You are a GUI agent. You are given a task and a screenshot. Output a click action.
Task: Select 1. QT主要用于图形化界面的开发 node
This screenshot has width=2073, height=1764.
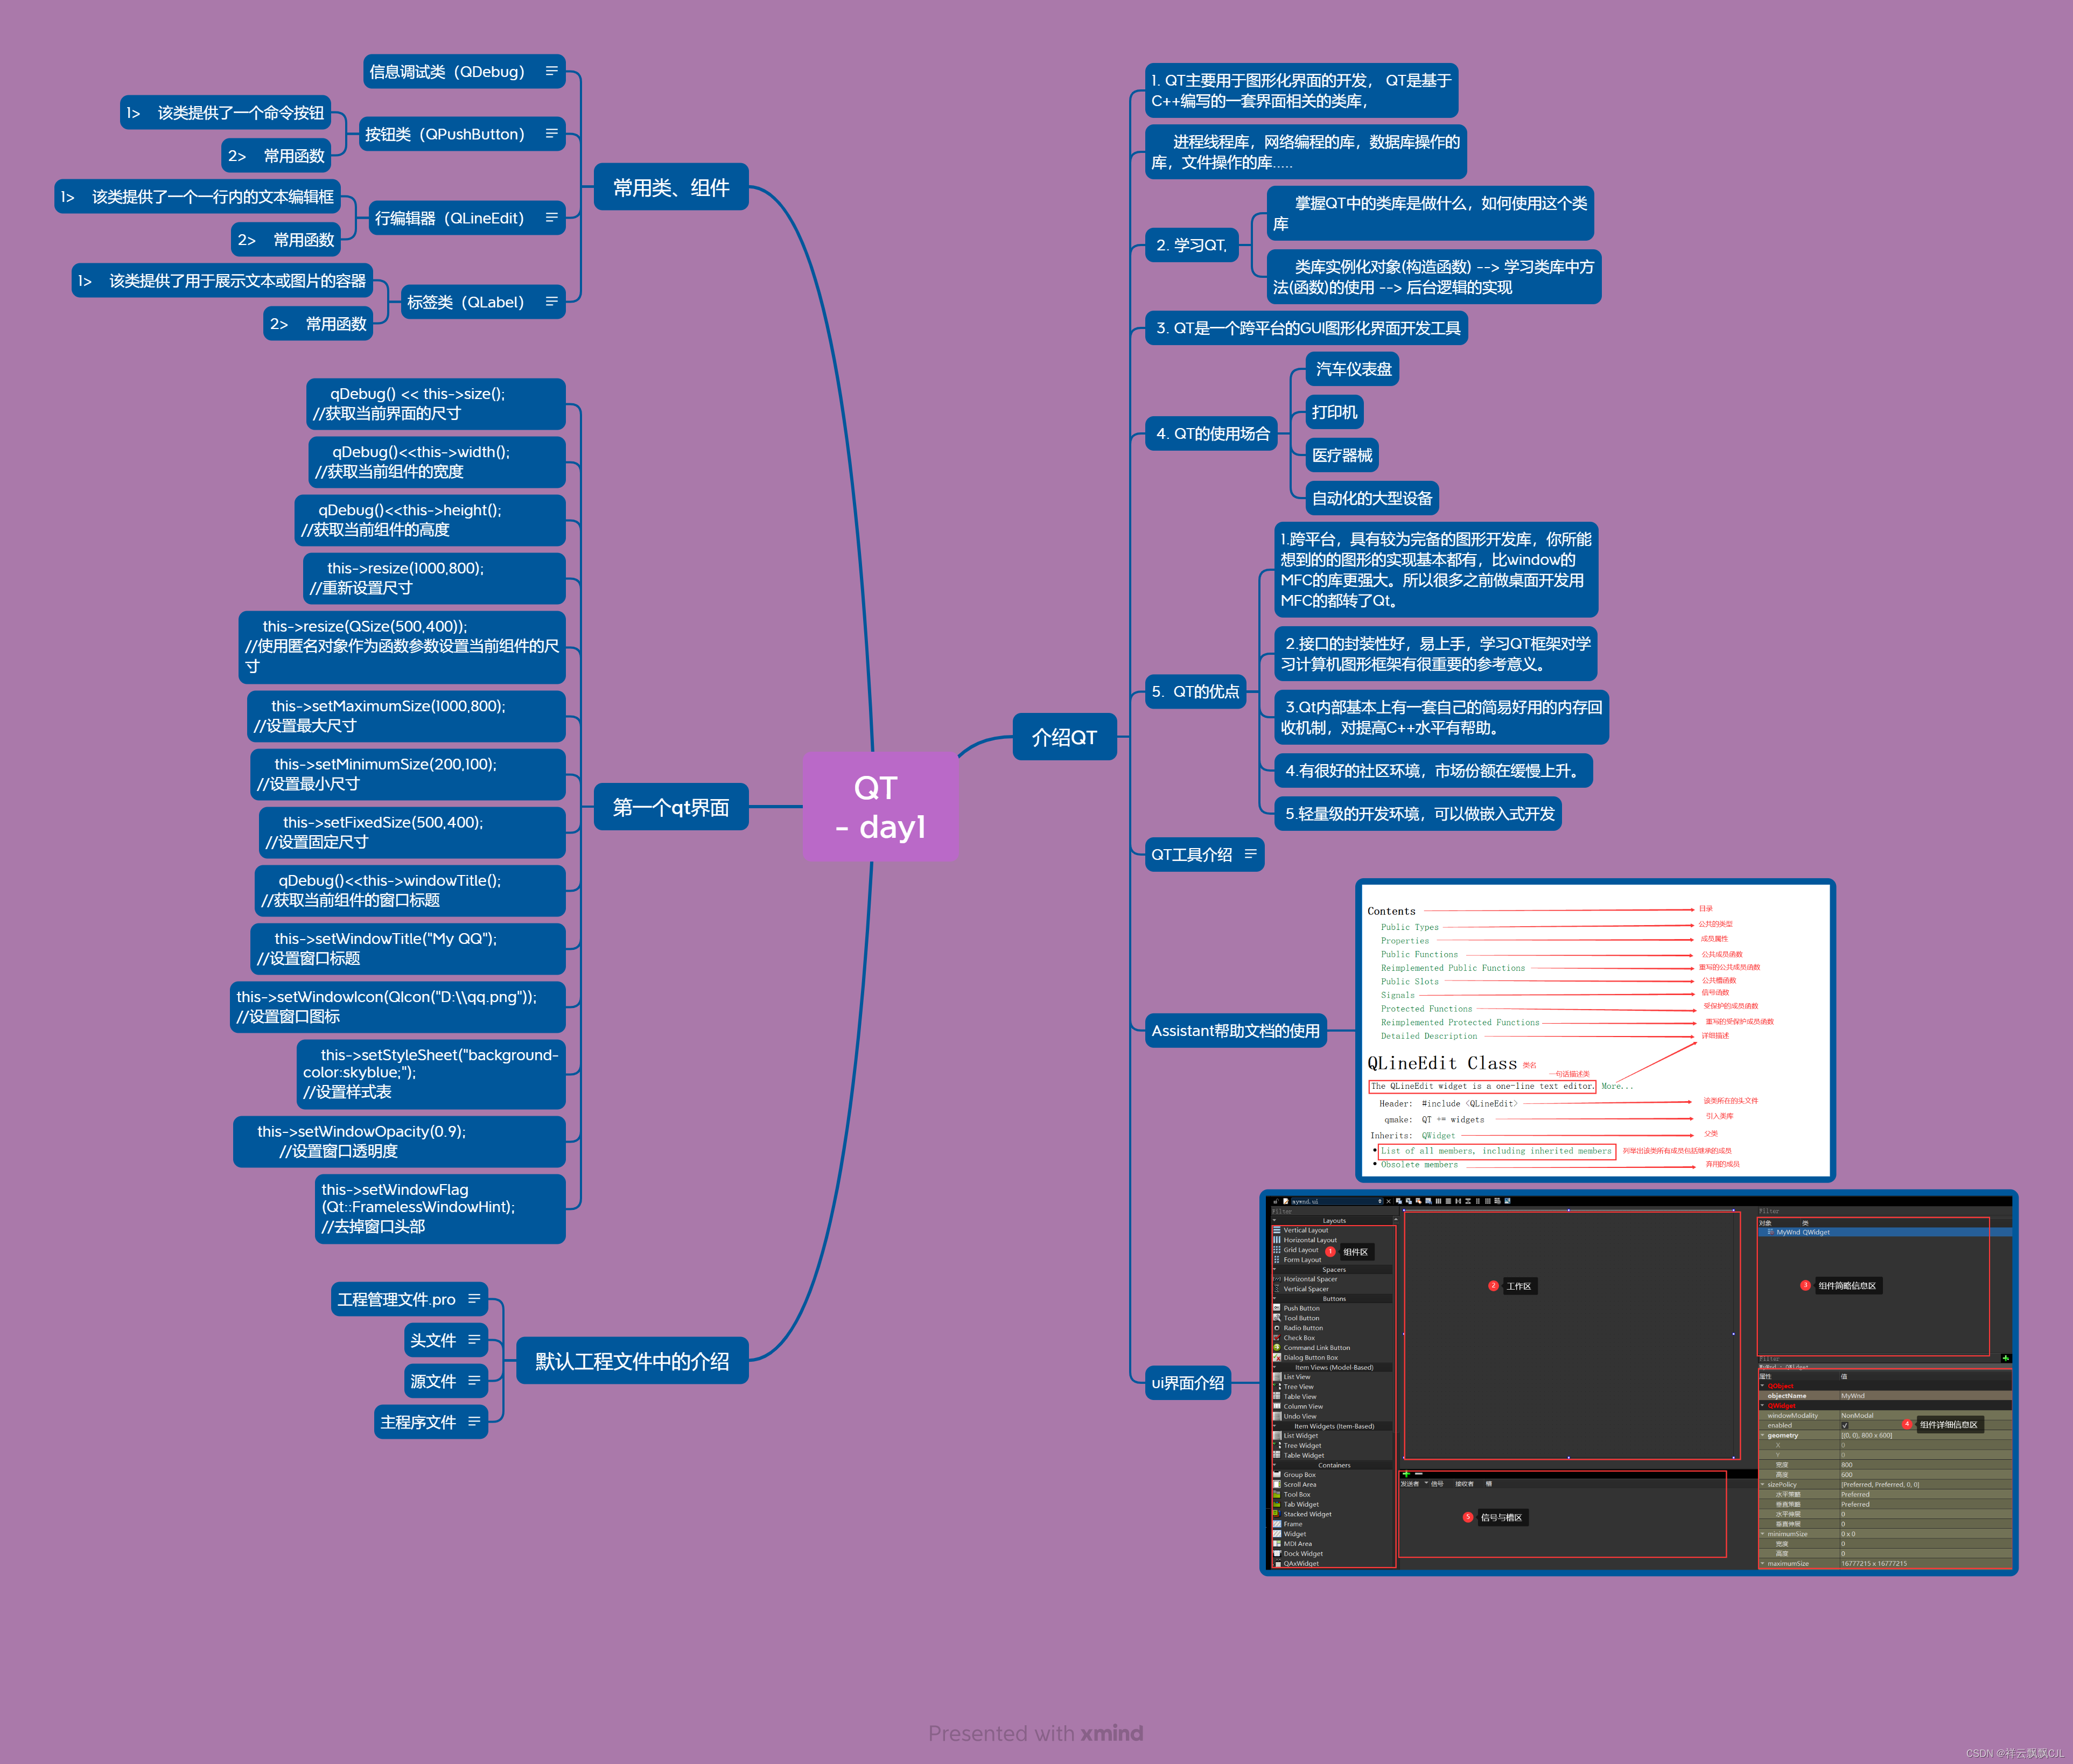[1301, 90]
